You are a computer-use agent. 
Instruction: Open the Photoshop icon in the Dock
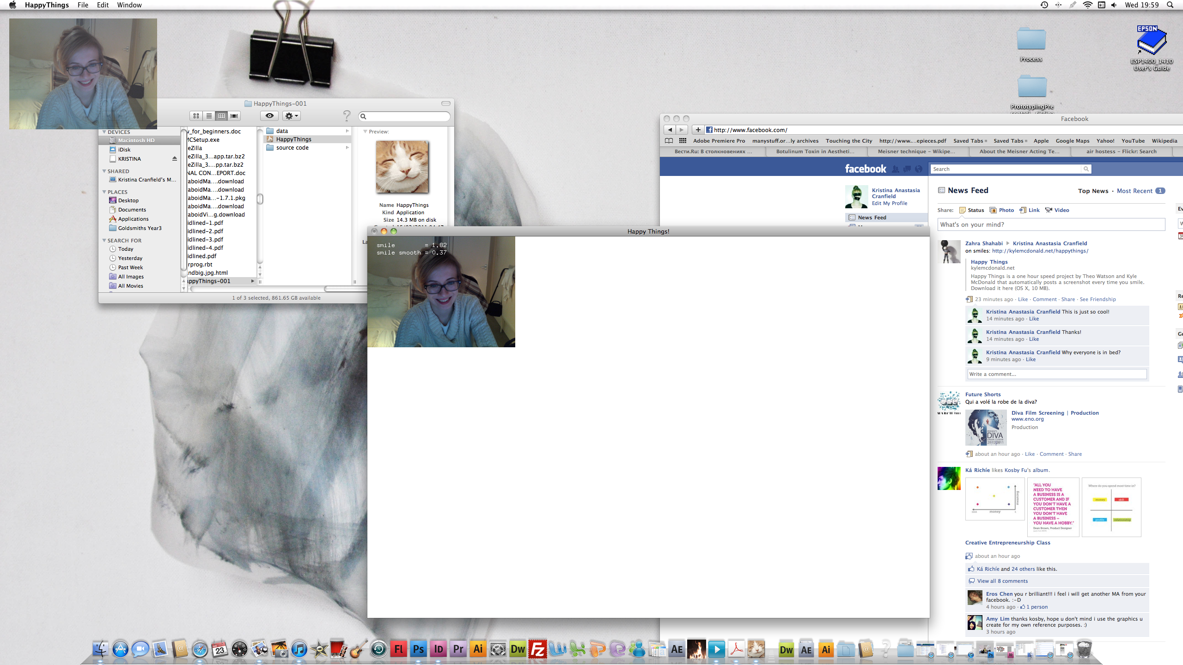[x=418, y=649]
